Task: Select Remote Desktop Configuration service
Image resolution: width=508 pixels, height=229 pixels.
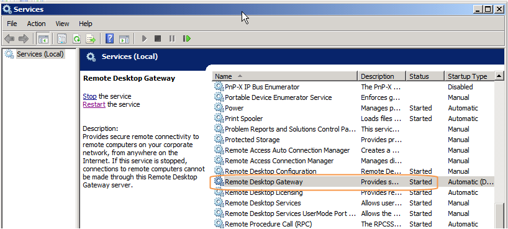Action: 354,171
